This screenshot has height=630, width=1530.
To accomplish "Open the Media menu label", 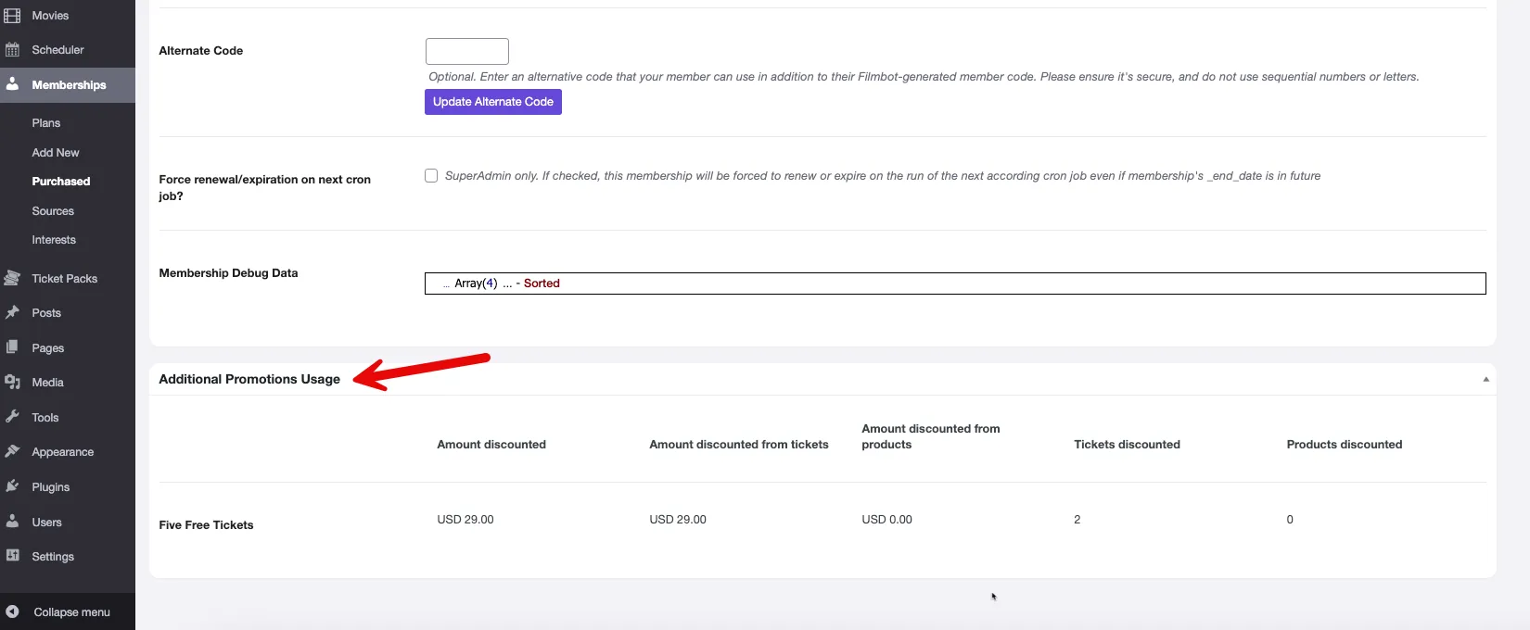I will pyautogui.click(x=47, y=383).
